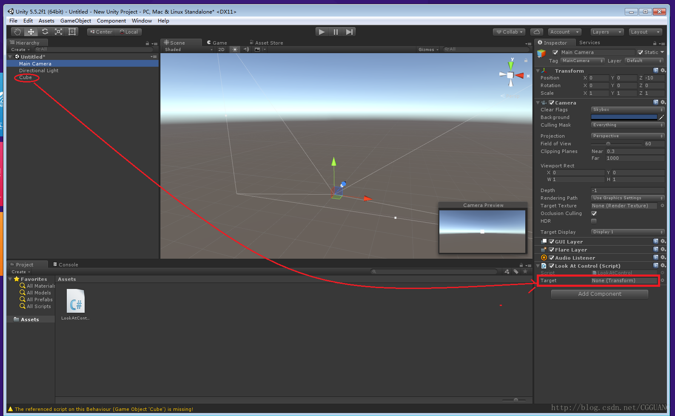Select the Rotate tool
Image resolution: width=675 pixels, height=416 pixels.
point(45,32)
